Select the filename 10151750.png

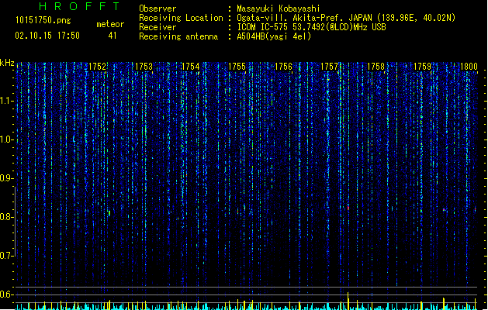[x=43, y=20]
